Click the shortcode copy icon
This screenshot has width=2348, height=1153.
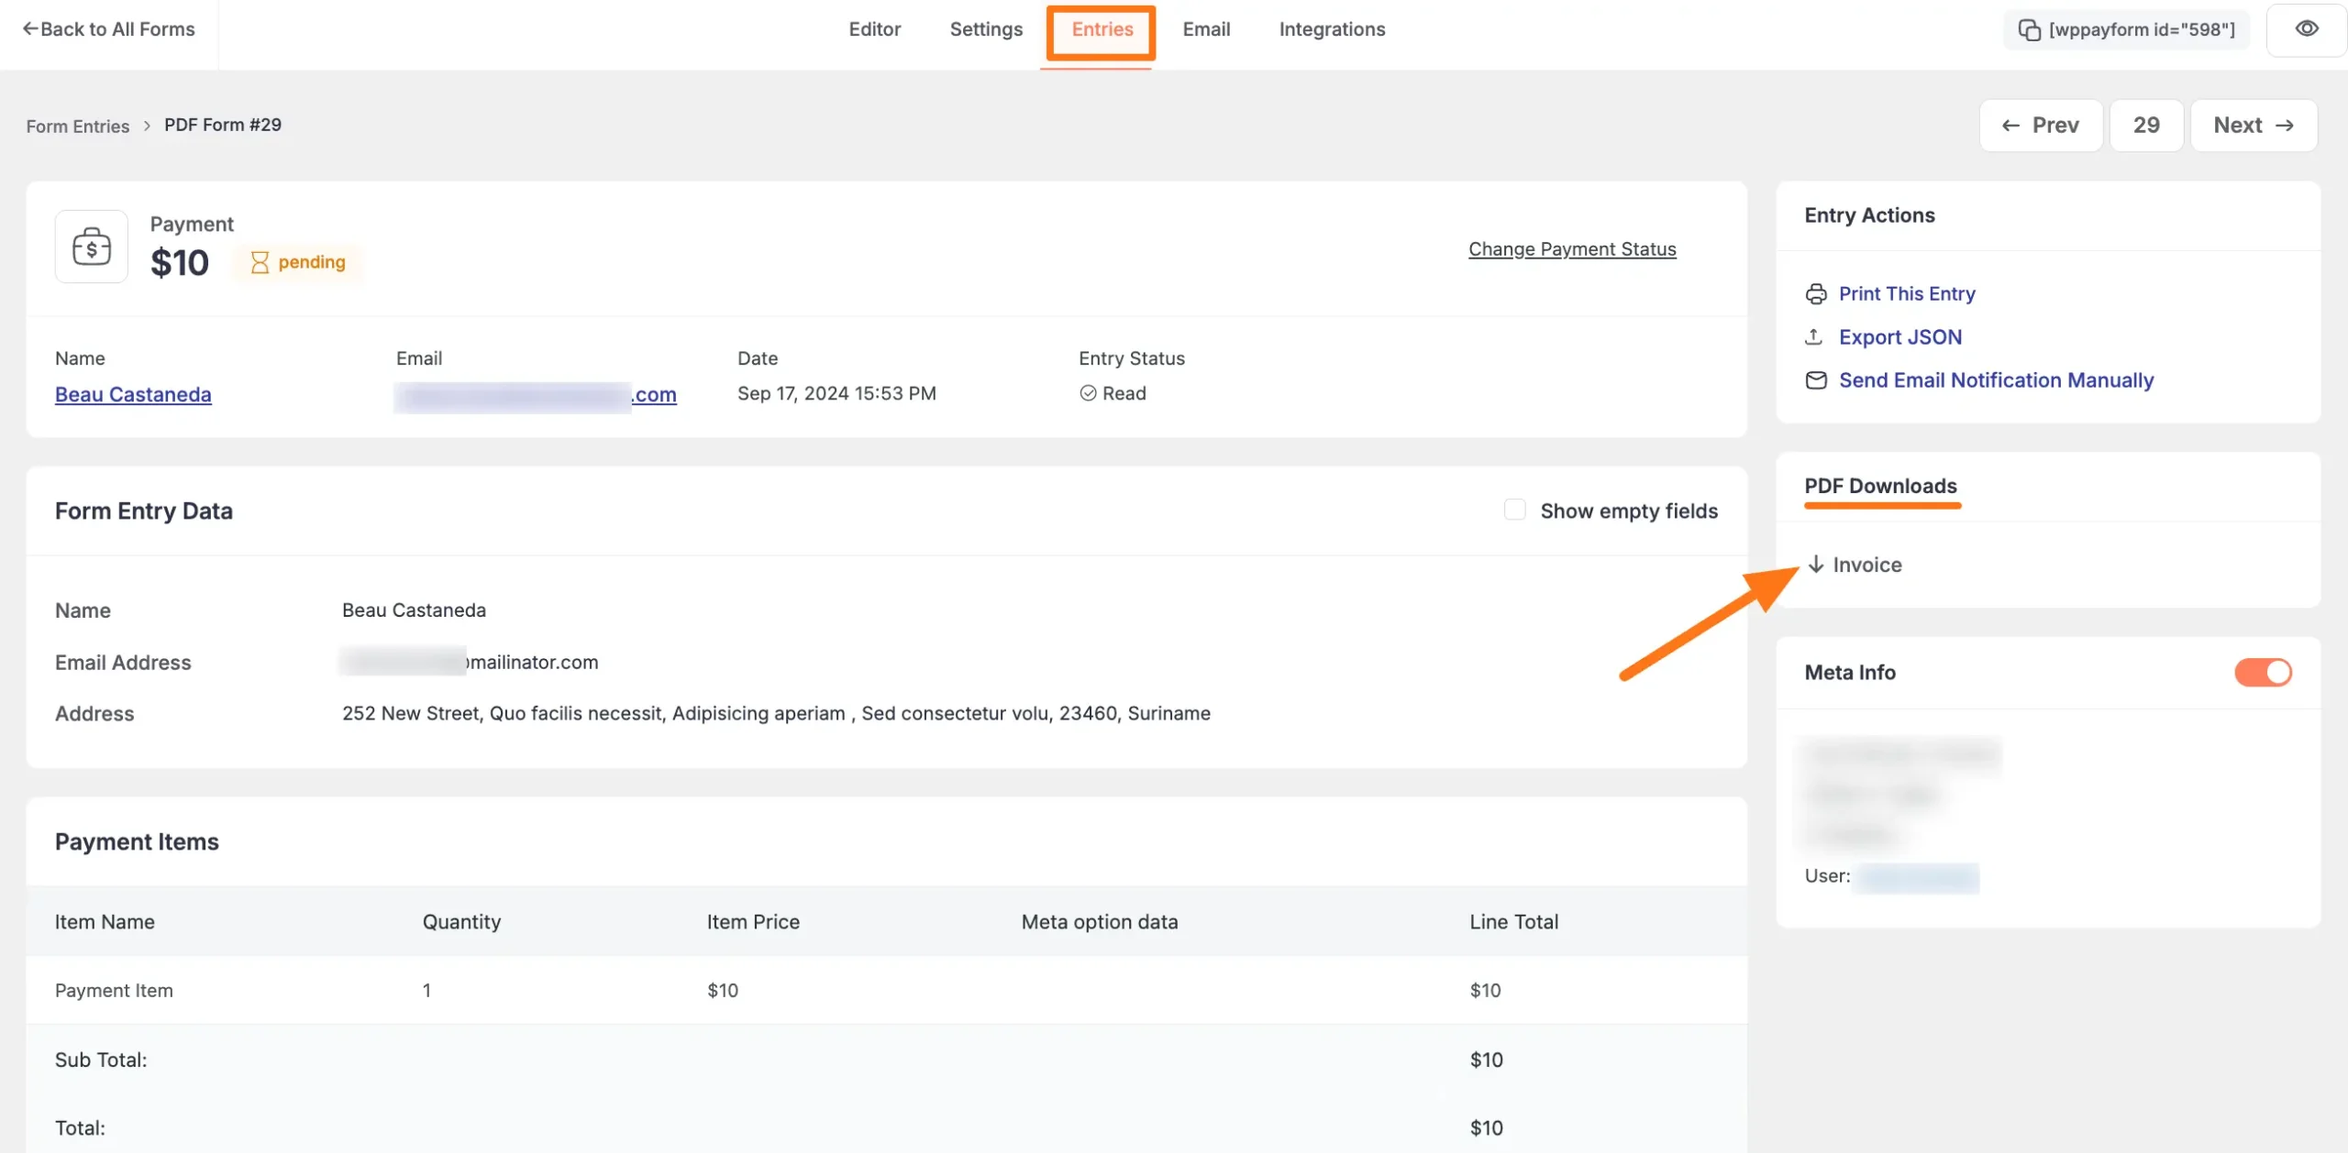coord(2029,30)
